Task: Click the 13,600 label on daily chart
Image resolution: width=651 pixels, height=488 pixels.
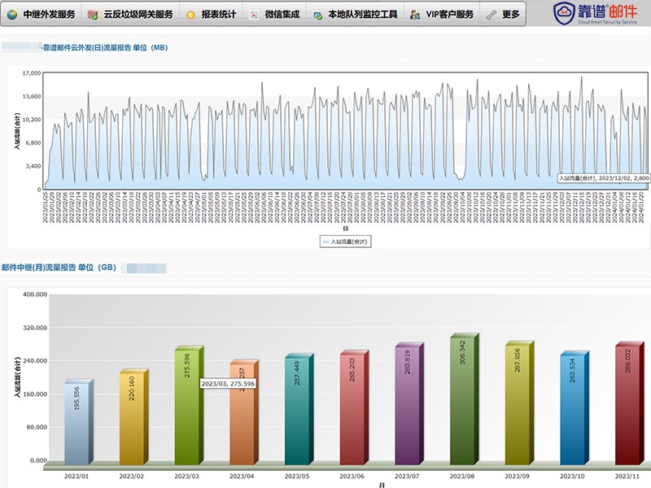Action: click(32, 96)
